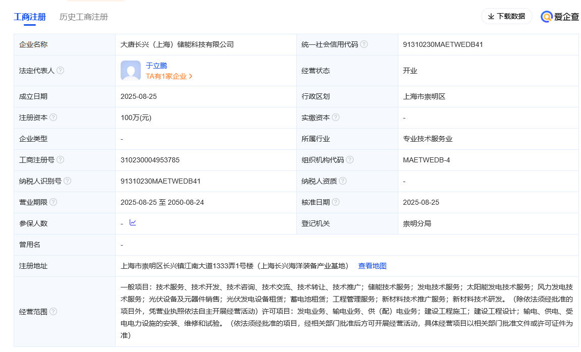The height and width of the screenshot is (352, 581).
Task: Click help icon next to 统一社会信用代码
Action: [x=364, y=44]
